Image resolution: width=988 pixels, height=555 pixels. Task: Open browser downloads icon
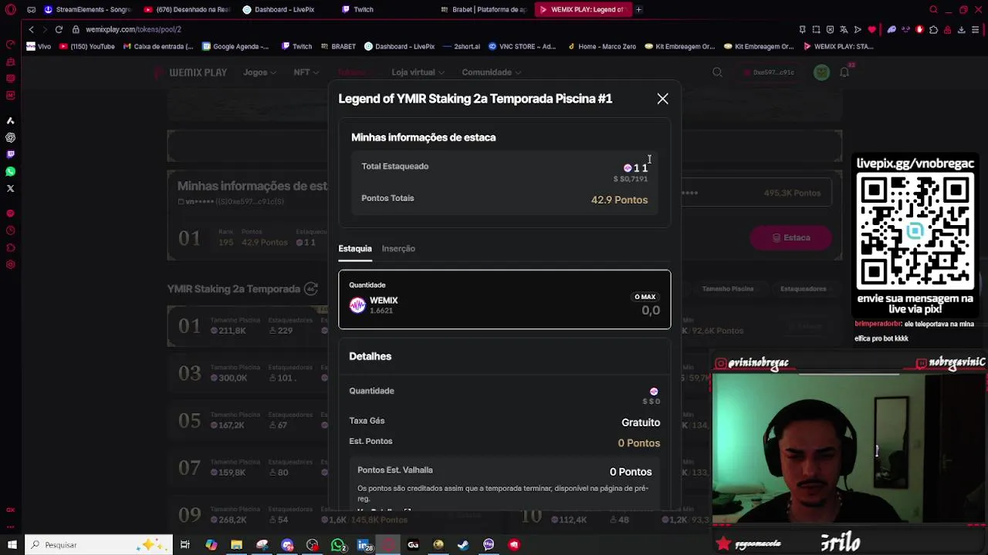pos(961,29)
